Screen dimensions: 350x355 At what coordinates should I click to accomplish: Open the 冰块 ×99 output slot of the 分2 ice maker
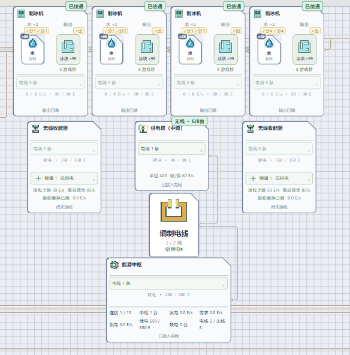coord(147,49)
